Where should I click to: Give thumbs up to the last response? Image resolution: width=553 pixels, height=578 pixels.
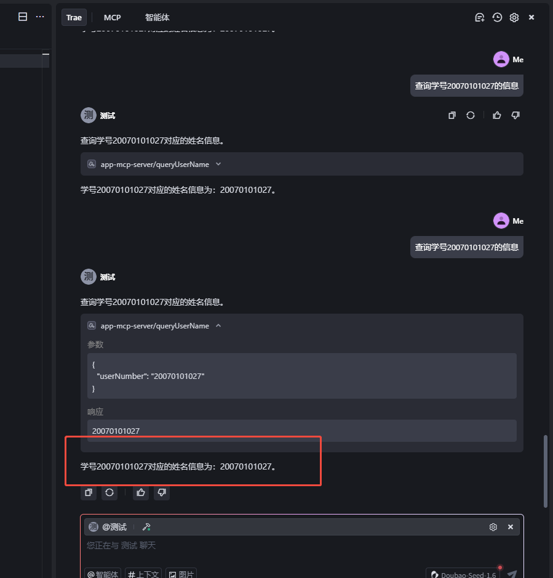[x=141, y=492]
